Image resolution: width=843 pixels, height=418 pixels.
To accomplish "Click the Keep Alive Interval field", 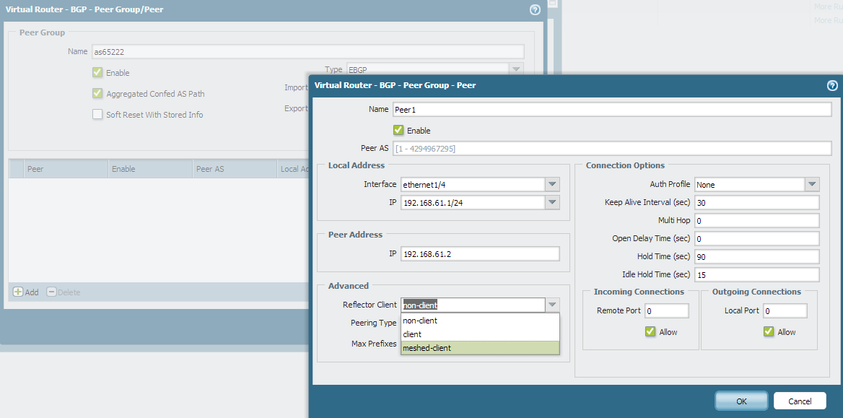I will 756,202.
